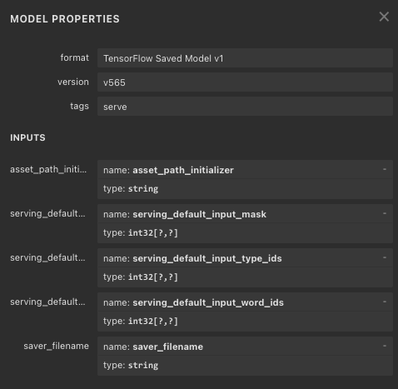Click the type string row under saver_filename
This screenshot has width=398, height=389.
tap(245, 366)
